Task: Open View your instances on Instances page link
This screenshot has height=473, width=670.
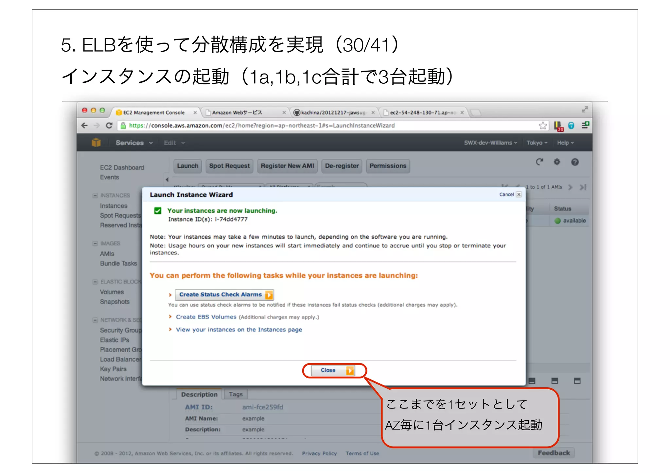Action: [x=239, y=330]
